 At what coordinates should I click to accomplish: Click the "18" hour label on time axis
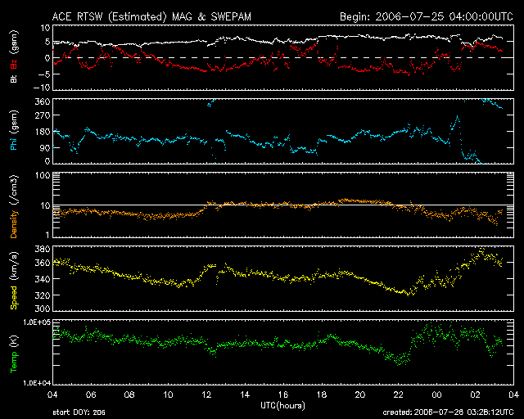[322, 394]
